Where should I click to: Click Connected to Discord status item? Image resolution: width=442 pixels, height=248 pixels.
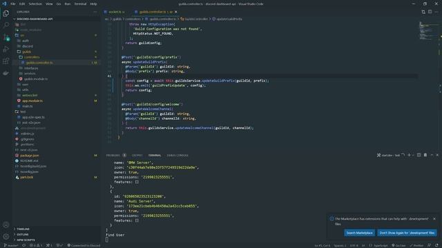[84, 245]
